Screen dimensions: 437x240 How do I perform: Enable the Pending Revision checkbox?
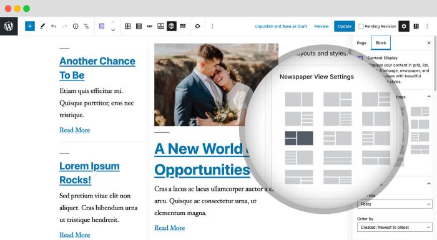[x=361, y=26]
